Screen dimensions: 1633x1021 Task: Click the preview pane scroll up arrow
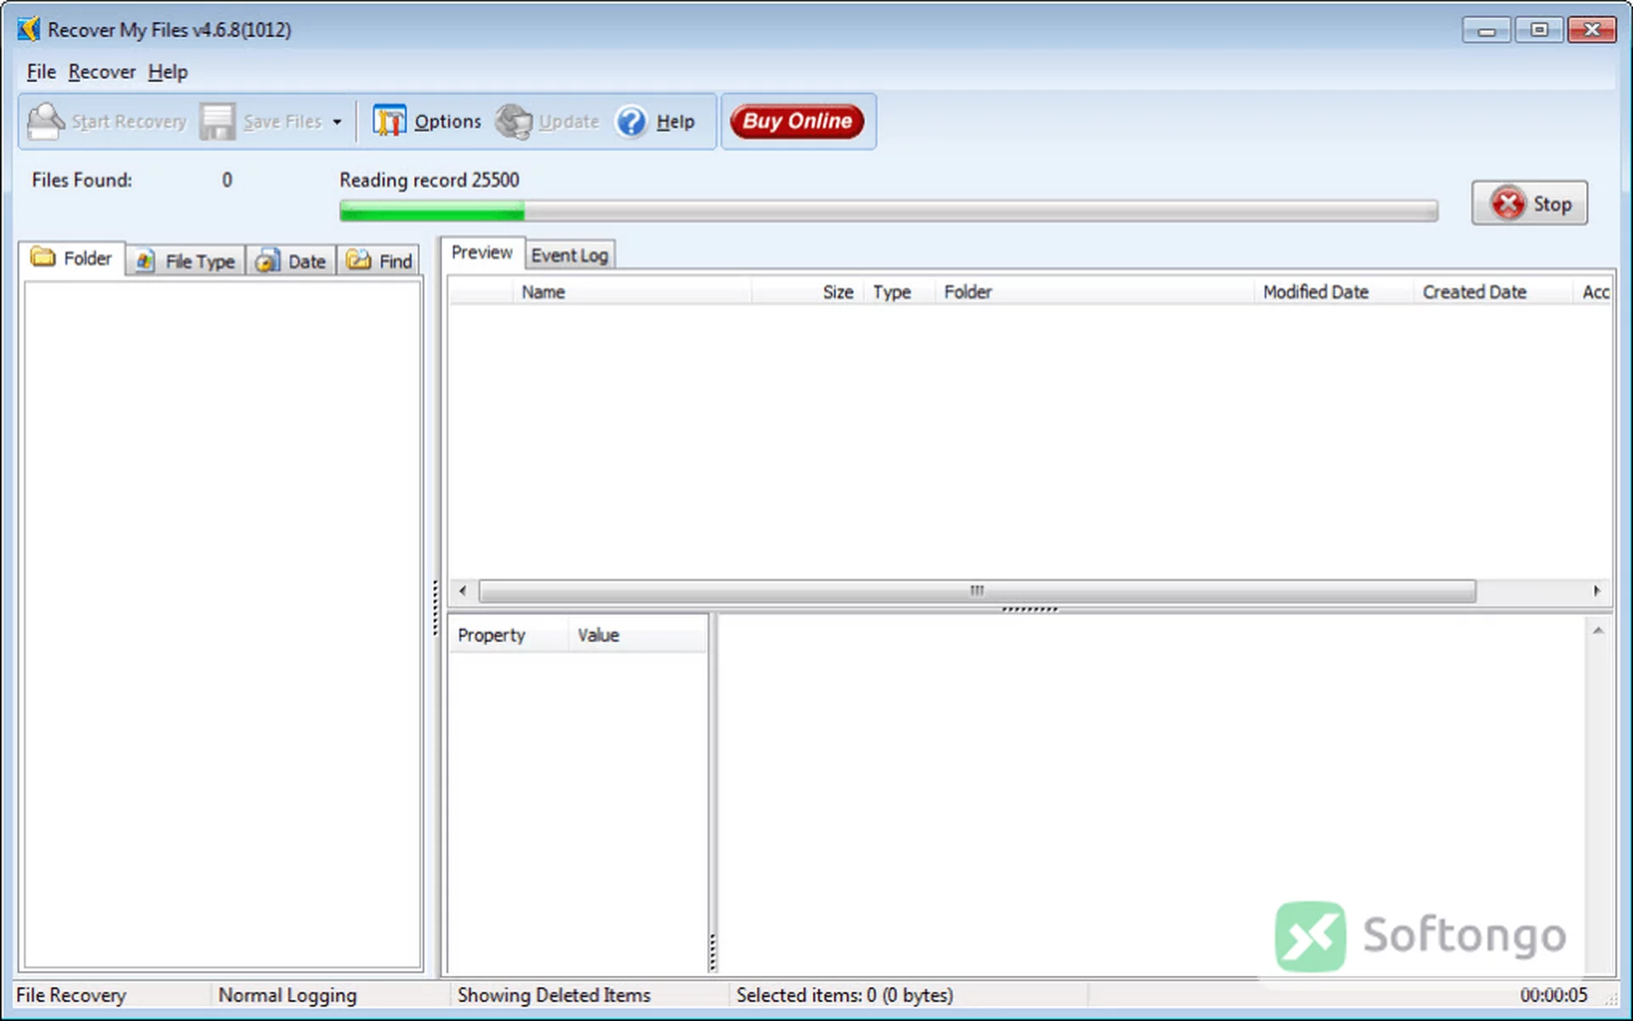coord(1598,631)
